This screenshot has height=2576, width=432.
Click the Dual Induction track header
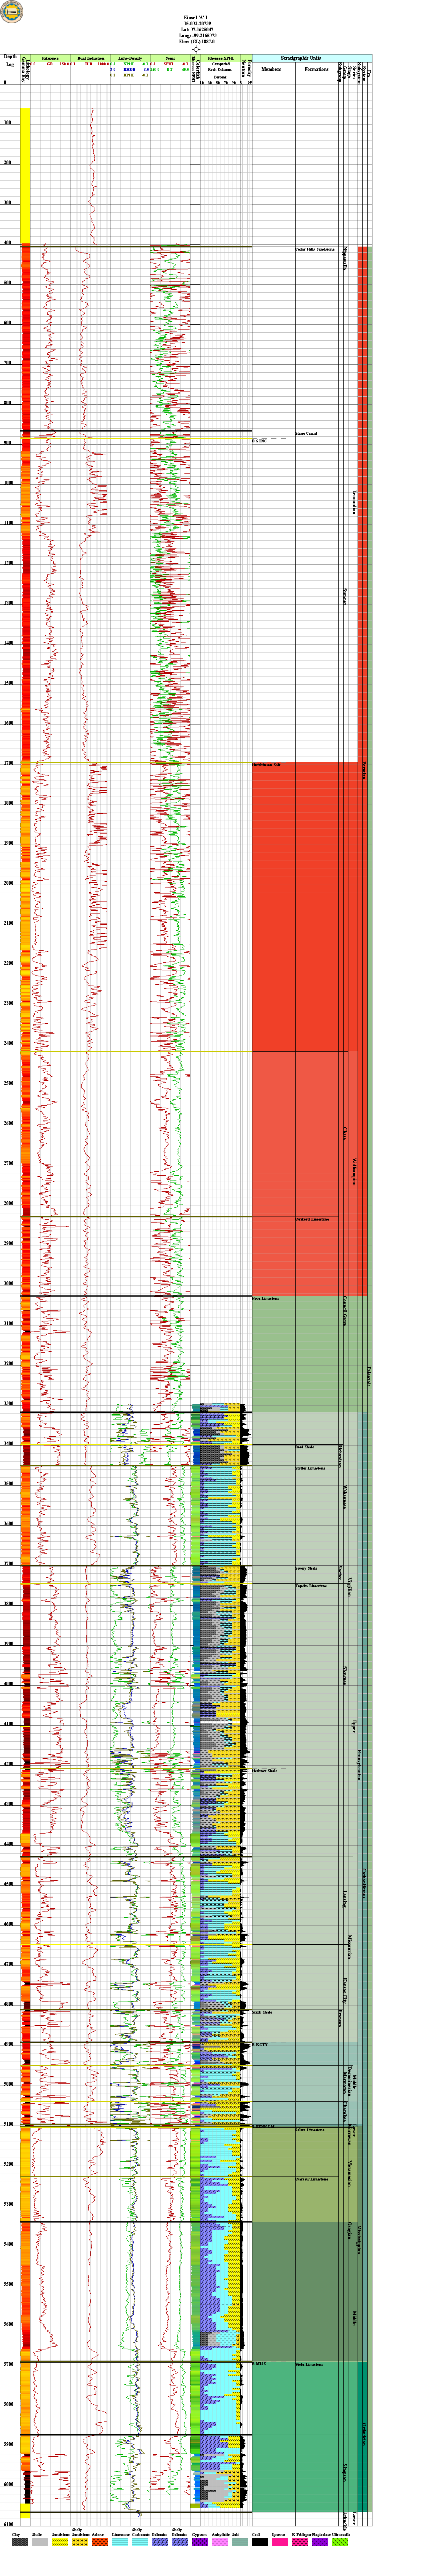[x=90, y=58]
